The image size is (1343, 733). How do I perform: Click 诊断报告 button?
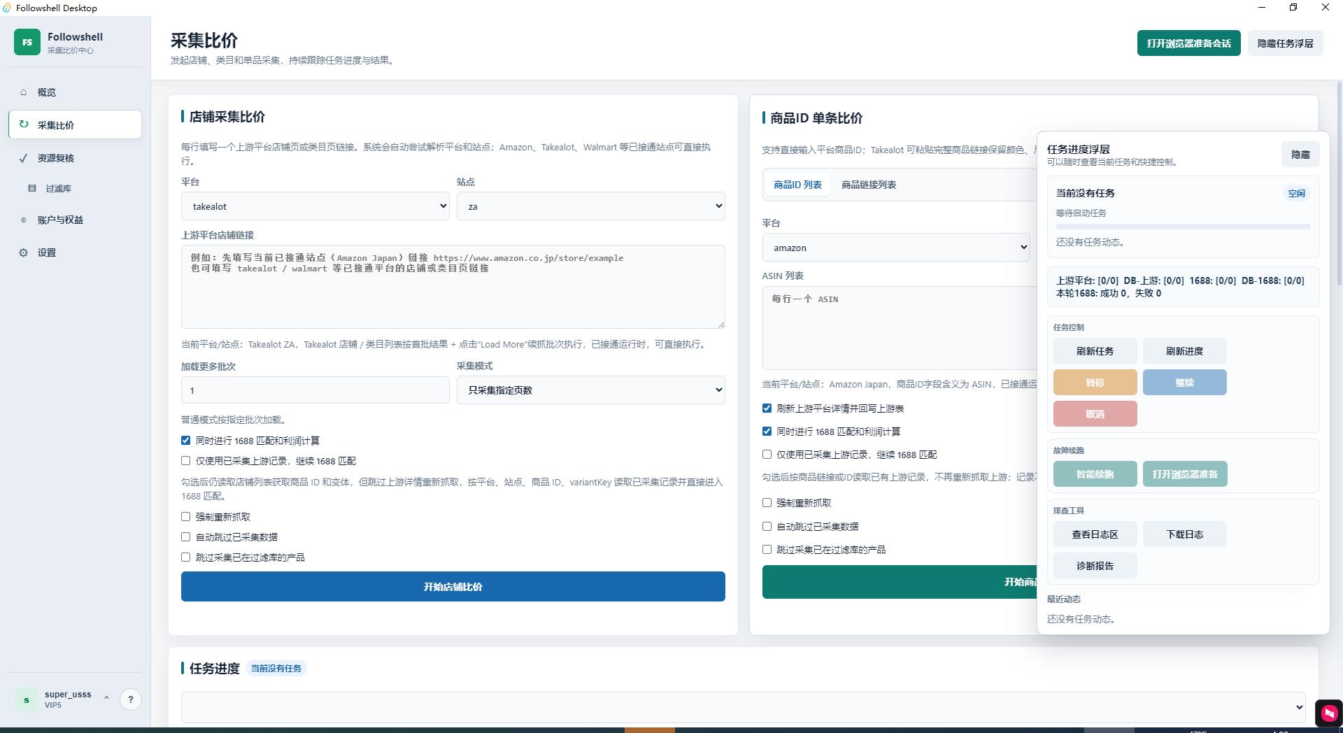pyautogui.click(x=1095, y=566)
